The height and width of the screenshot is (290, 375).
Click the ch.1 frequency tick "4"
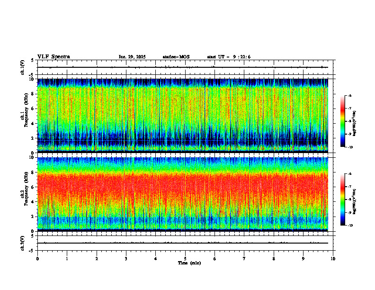click(33, 124)
